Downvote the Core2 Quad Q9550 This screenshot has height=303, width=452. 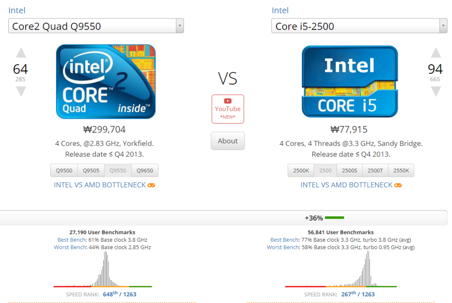21,91
